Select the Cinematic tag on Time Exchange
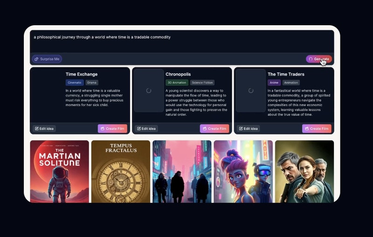This screenshot has height=237, width=373. (75, 83)
